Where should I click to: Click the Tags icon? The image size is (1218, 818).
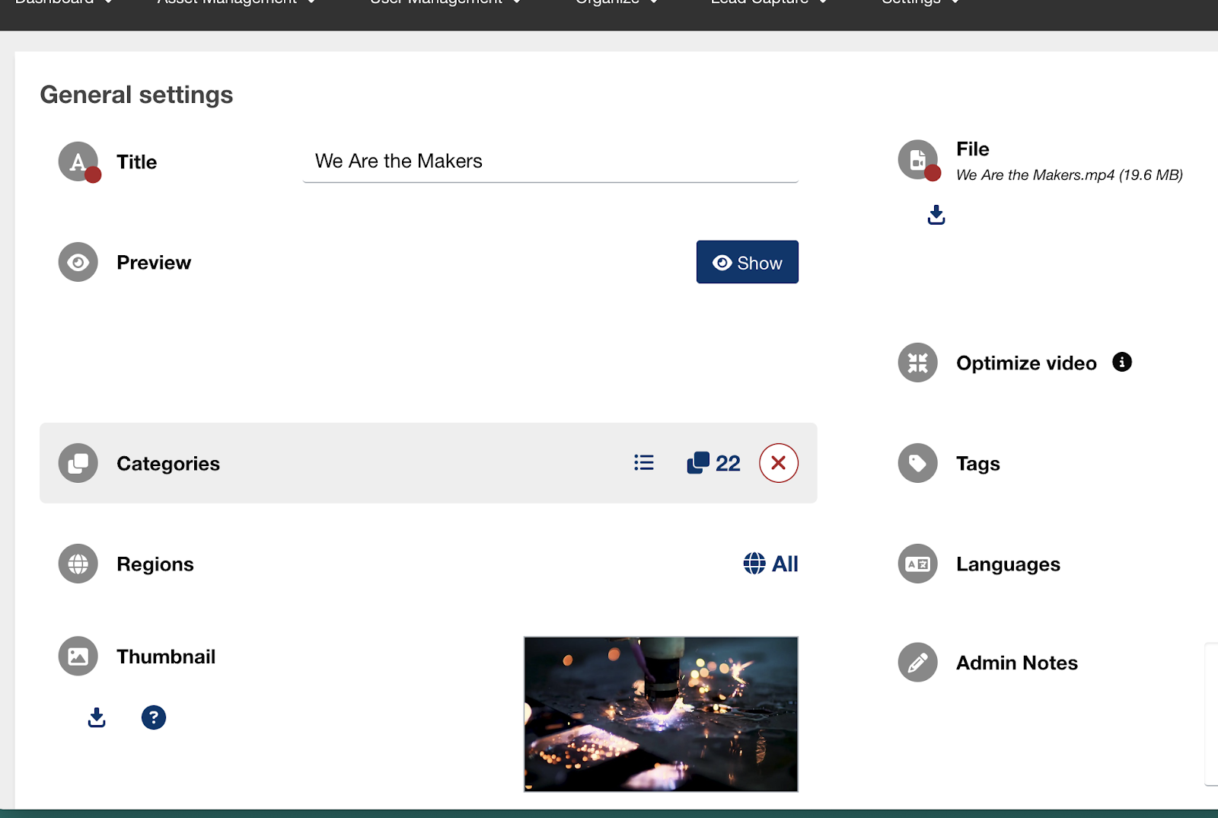point(917,463)
